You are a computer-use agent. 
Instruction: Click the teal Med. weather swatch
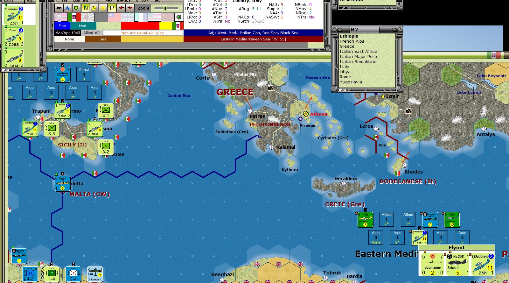pyautogui.click(x=83, y=26)
